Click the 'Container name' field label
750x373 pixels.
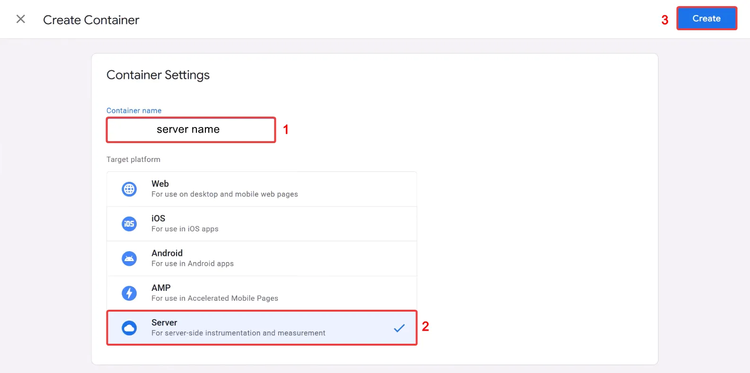click(134, 110)
